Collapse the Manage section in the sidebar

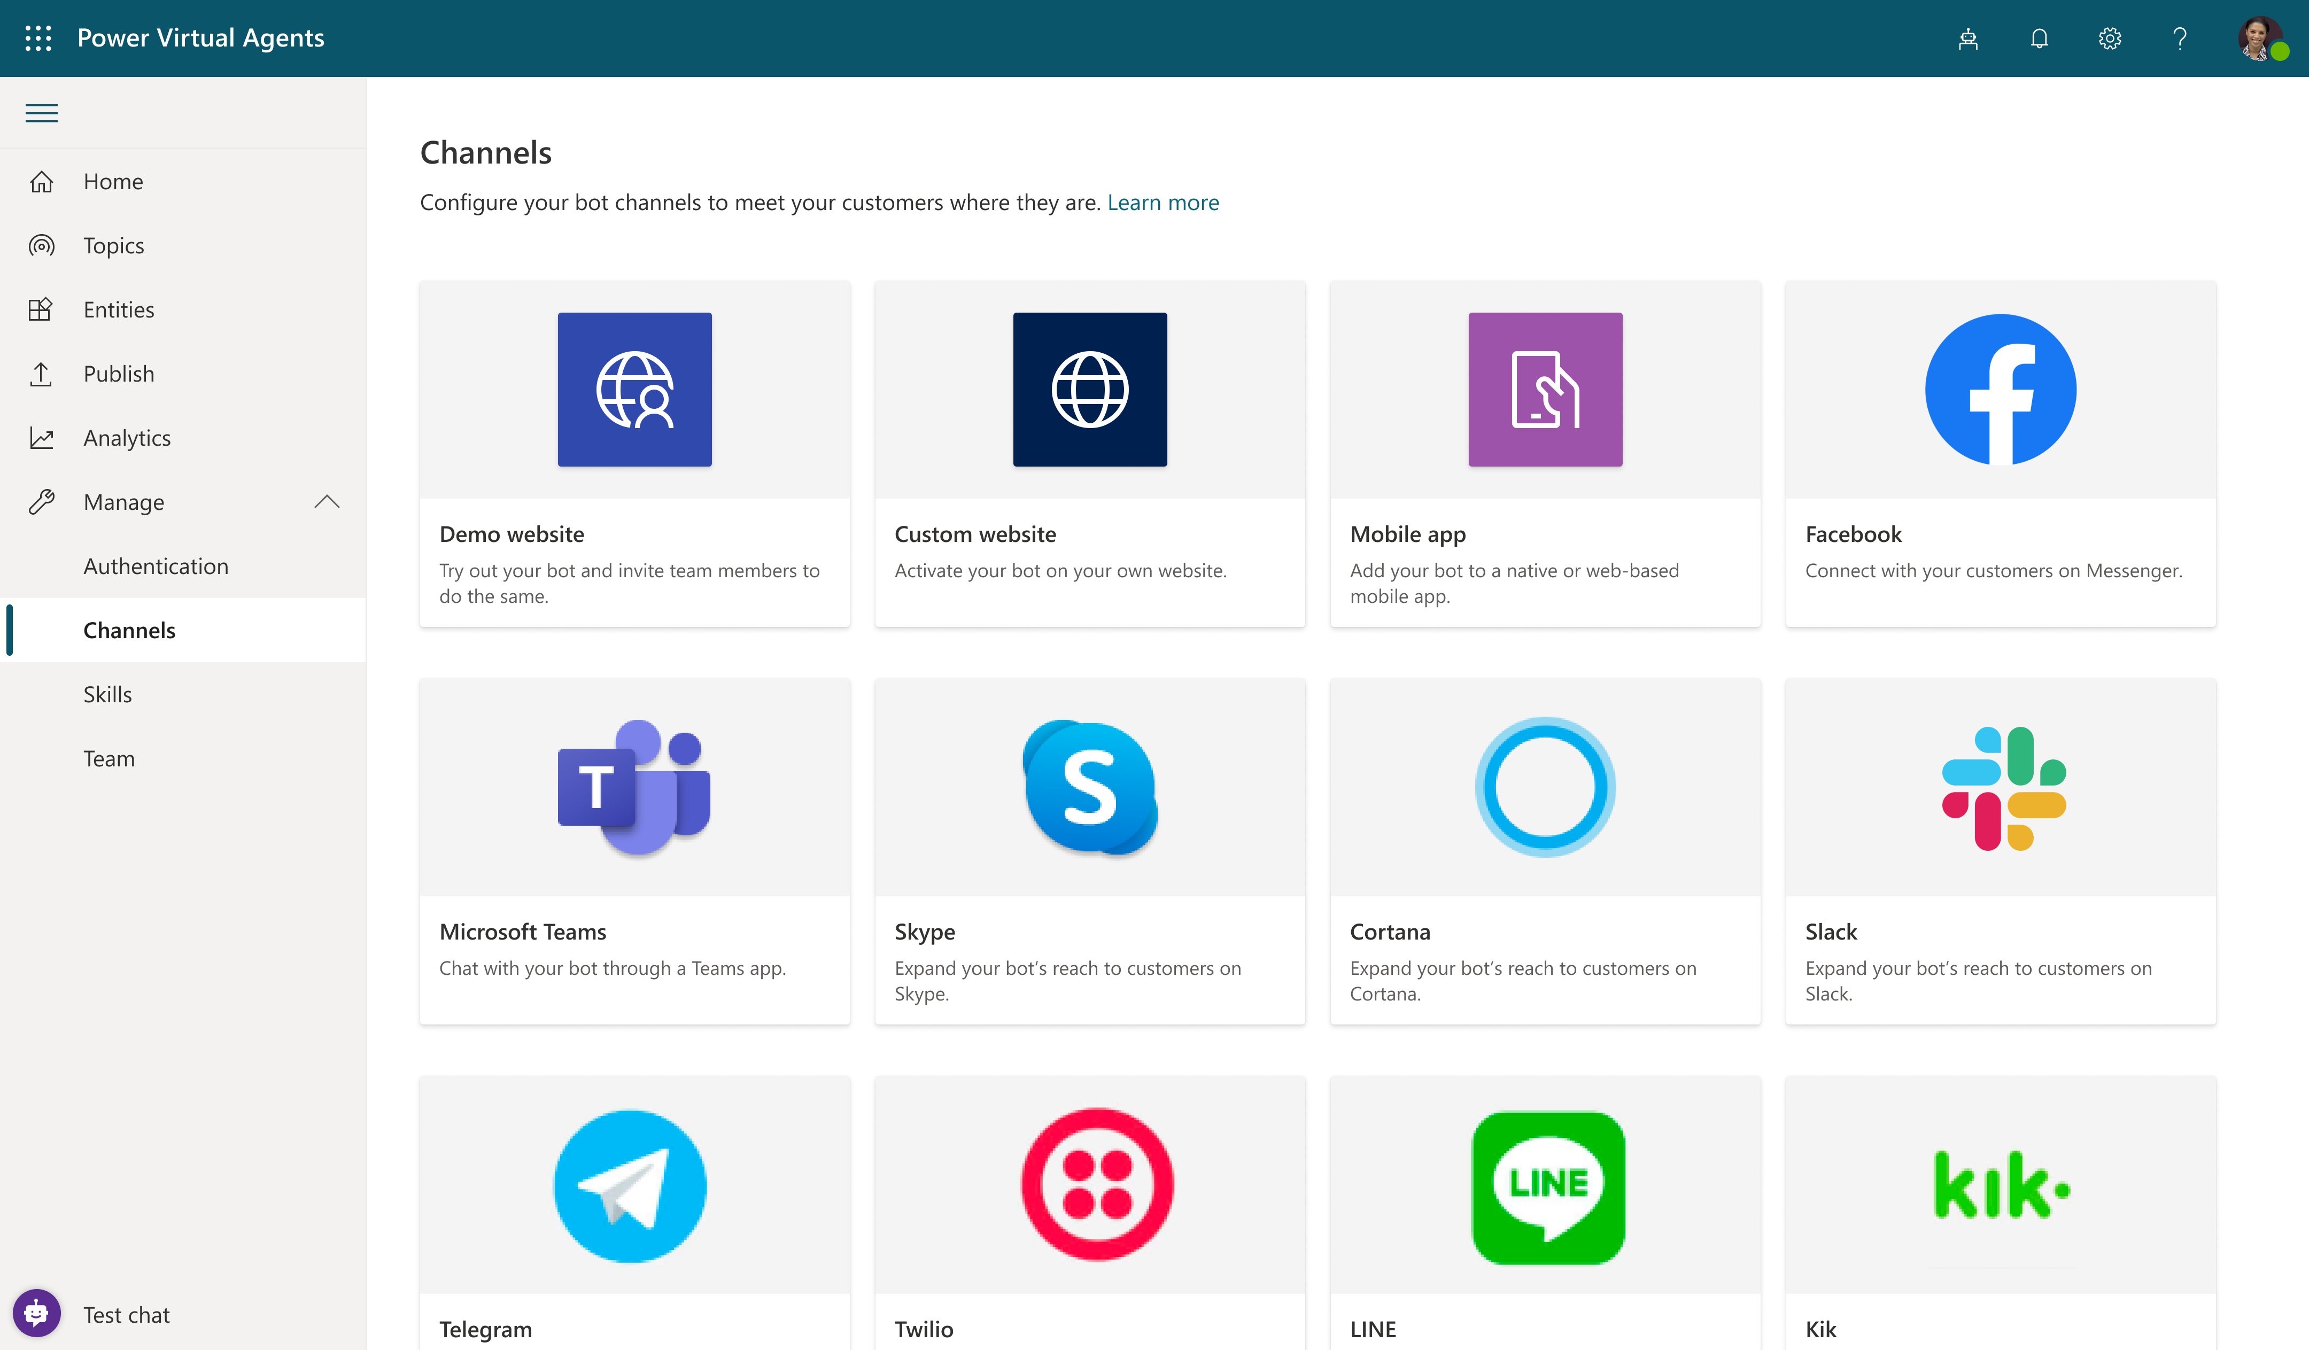pyautogui.click(x=328, y=502)
